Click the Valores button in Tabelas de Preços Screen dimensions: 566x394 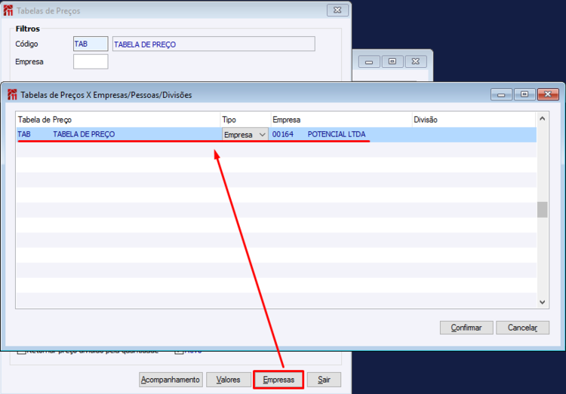pyautogui.click(x=228, y=380)
